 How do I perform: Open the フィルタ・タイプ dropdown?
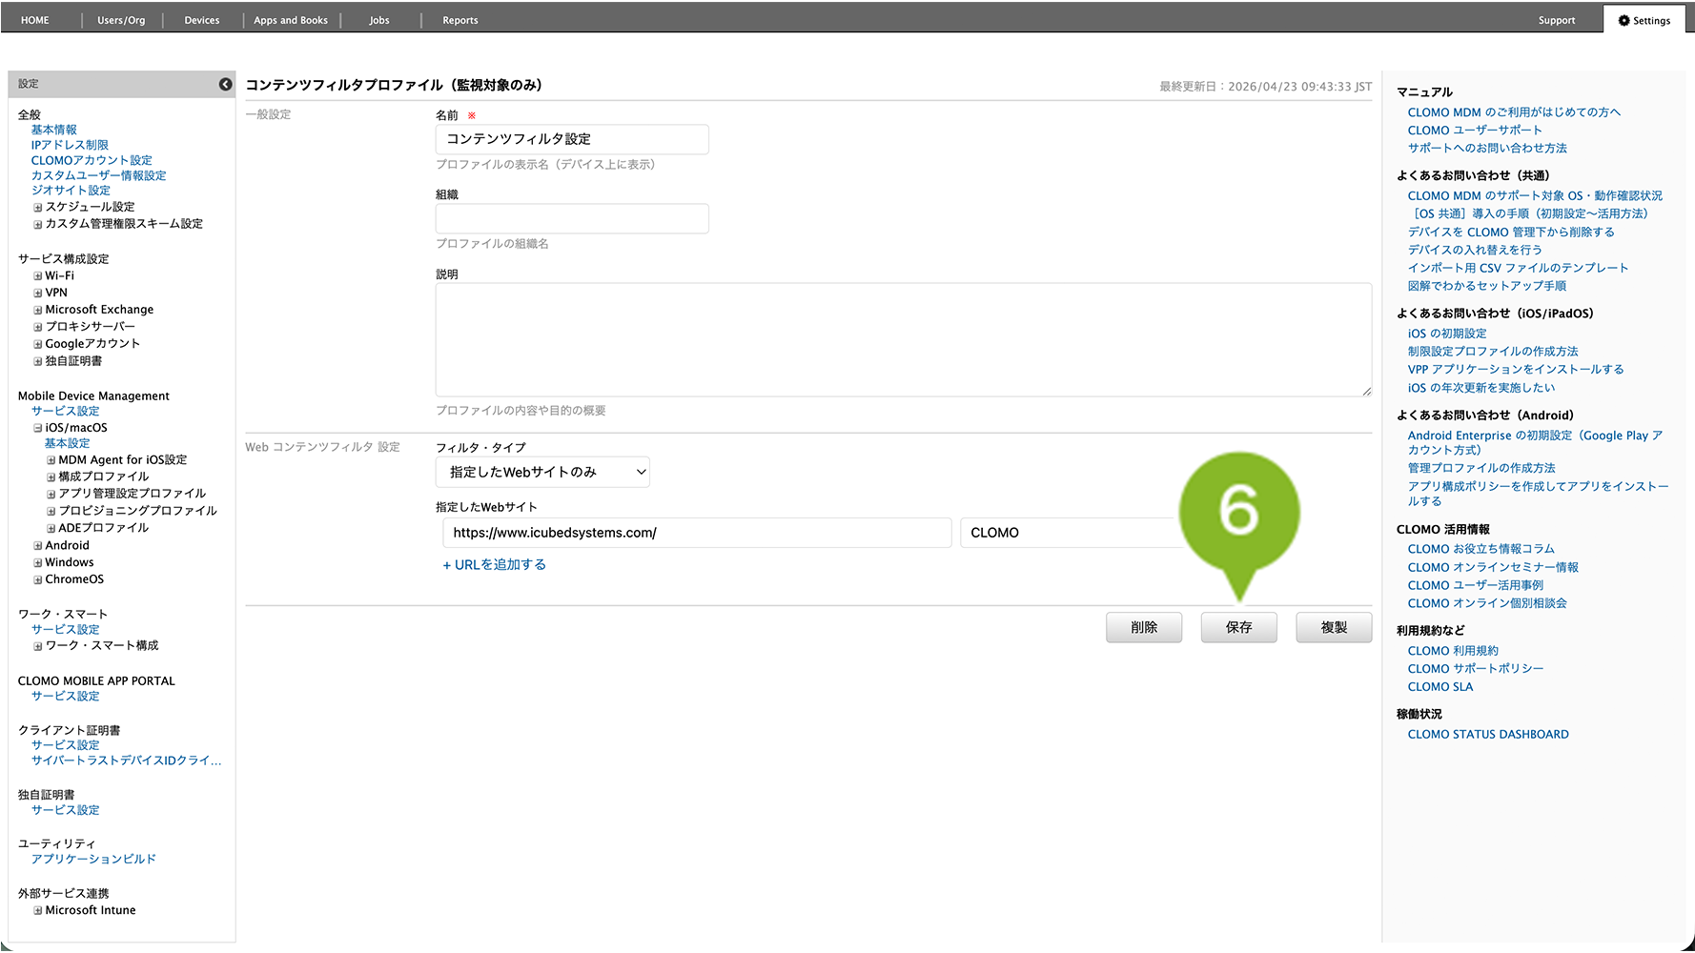542,472
